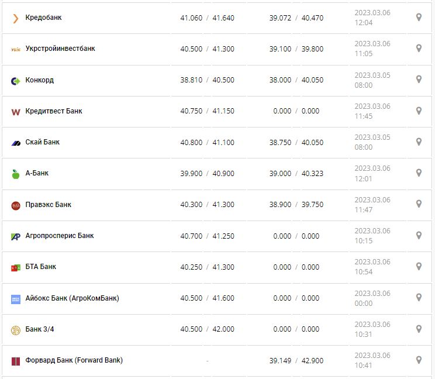Viewport: 435px width, 379px height.
Task: Click Скай Банк rate 40.800 / 41.100
Action: 207,142
